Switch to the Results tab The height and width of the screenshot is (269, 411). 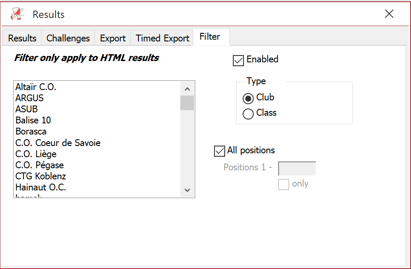tap(22, 38)
